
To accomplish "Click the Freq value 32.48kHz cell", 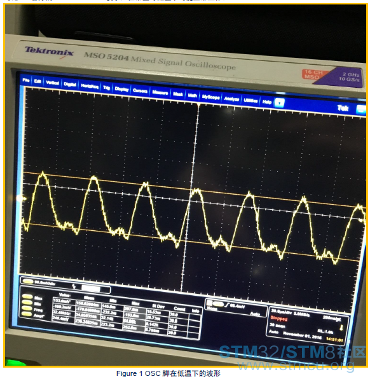I will 64,313.
